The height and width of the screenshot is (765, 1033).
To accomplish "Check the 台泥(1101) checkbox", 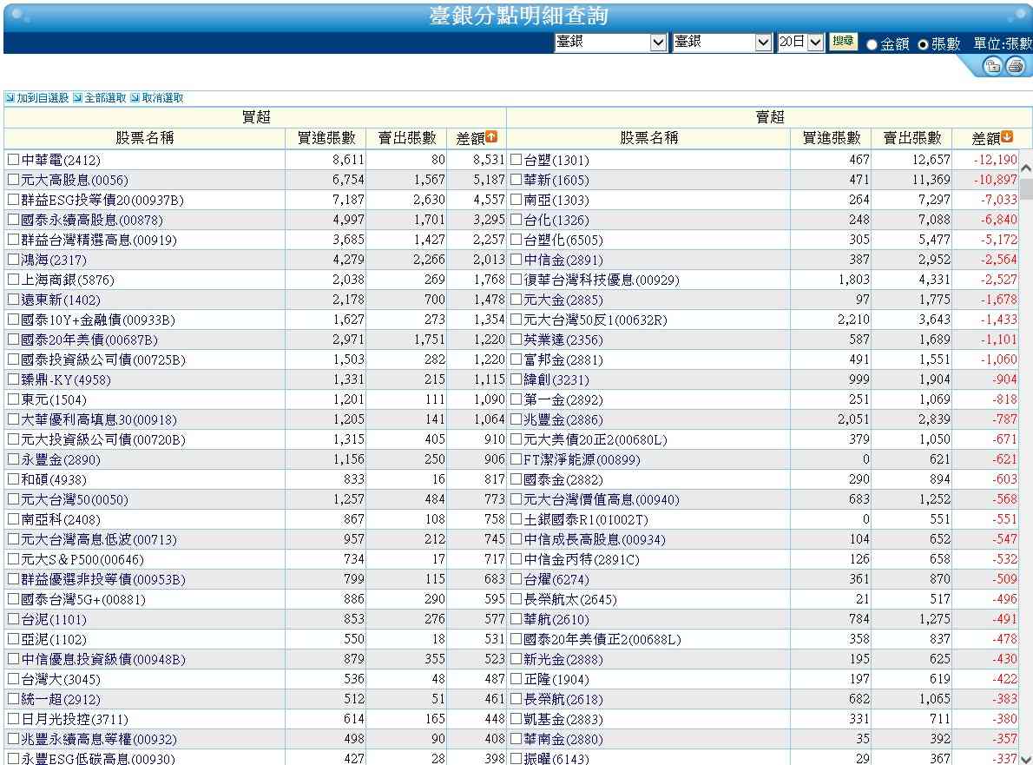I will coord(13,619).
